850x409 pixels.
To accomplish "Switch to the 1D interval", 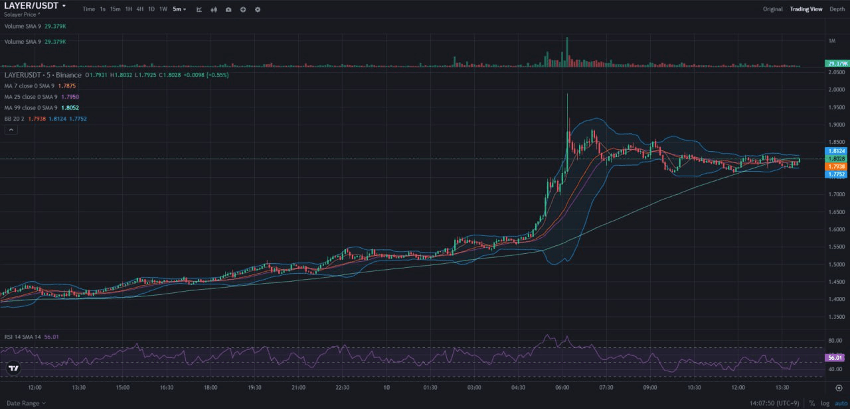I will [151, 9].
